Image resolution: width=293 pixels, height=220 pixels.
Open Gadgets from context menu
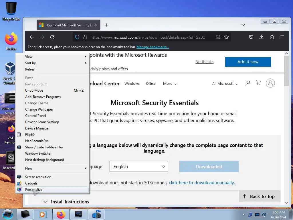[x=52, y=183]
